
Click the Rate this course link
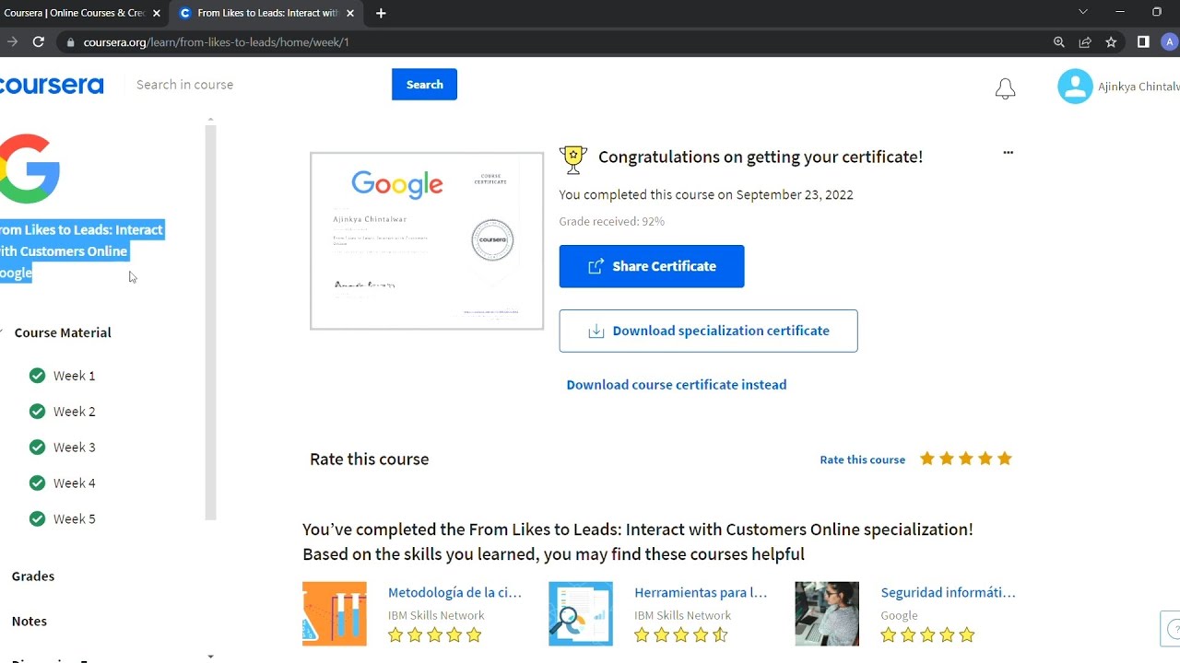863,459
